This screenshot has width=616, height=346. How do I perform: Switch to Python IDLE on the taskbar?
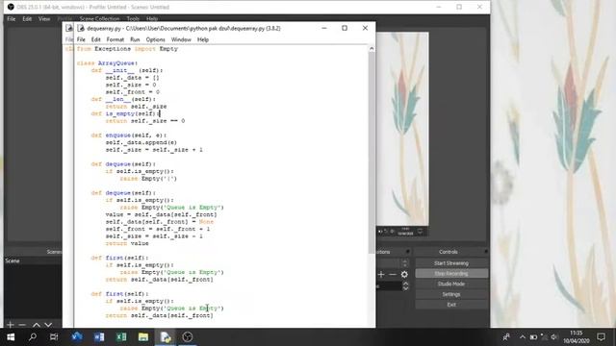click(166, 337)
